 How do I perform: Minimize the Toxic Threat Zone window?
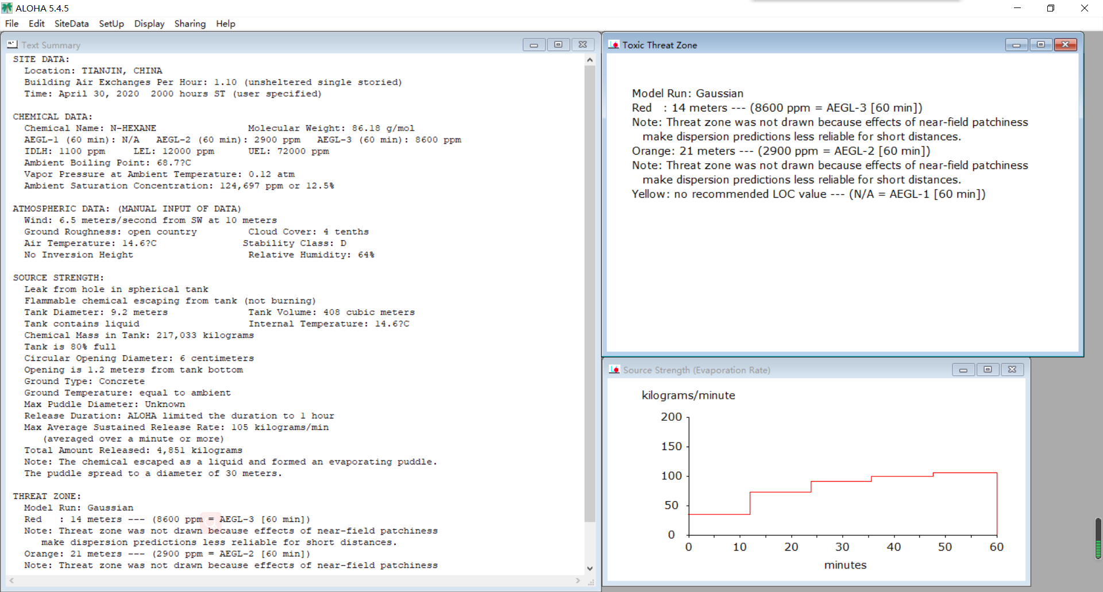1016,45
